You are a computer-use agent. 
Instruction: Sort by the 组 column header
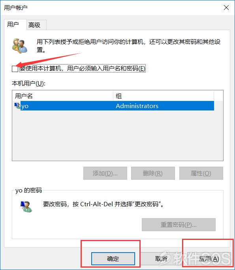(x=164, y=96)
